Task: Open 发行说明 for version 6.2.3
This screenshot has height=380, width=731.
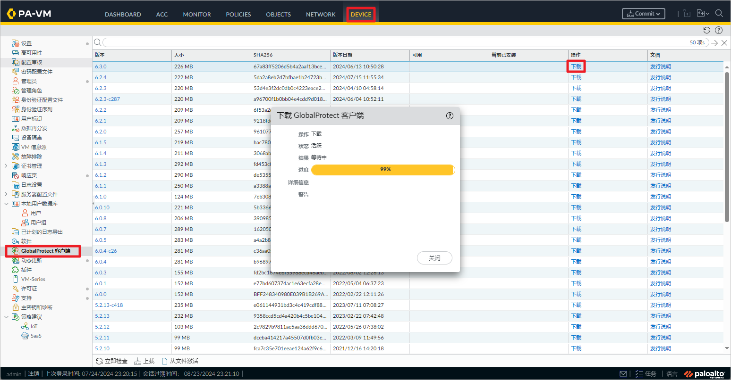Action: [660, 88]
